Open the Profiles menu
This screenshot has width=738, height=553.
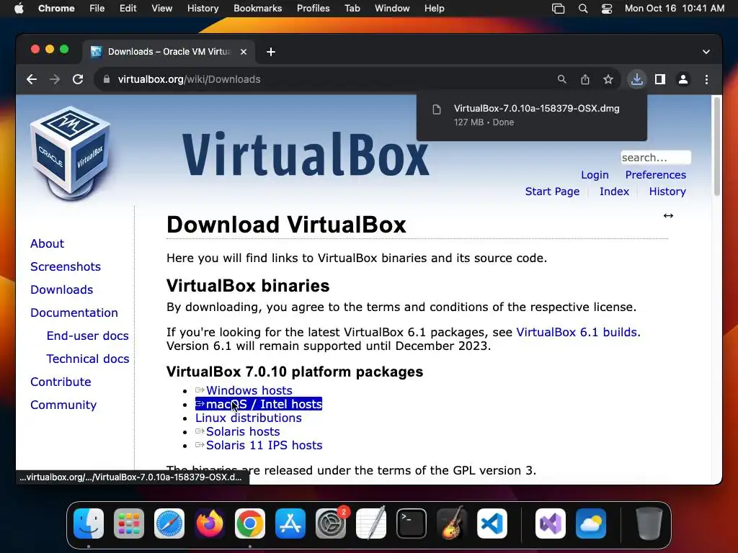(x=313, y=9)
